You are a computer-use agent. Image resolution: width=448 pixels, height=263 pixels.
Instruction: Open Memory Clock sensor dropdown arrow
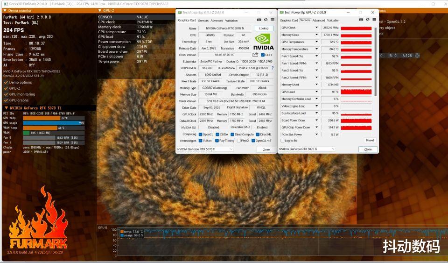316,35
